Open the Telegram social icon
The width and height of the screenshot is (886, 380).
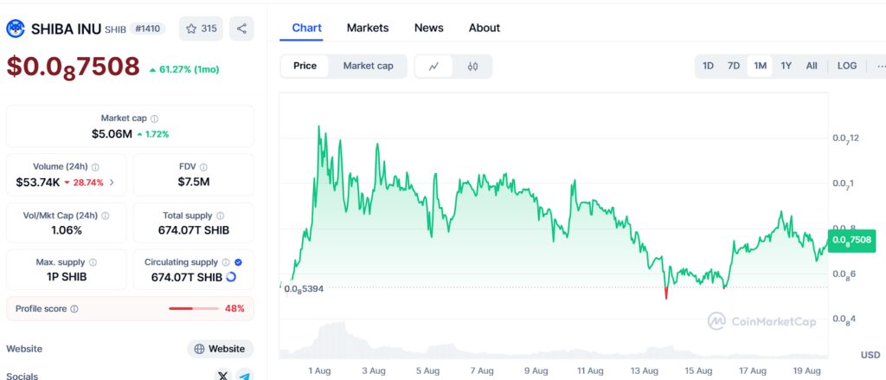click(x=245, y=376)
